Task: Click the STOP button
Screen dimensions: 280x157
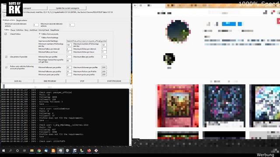Action: pyautogui.click(x=82, y=81)
